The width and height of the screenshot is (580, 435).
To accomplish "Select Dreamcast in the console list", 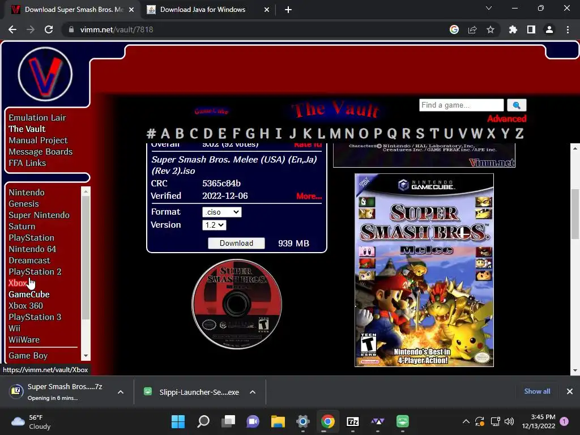I will [29, 261].
